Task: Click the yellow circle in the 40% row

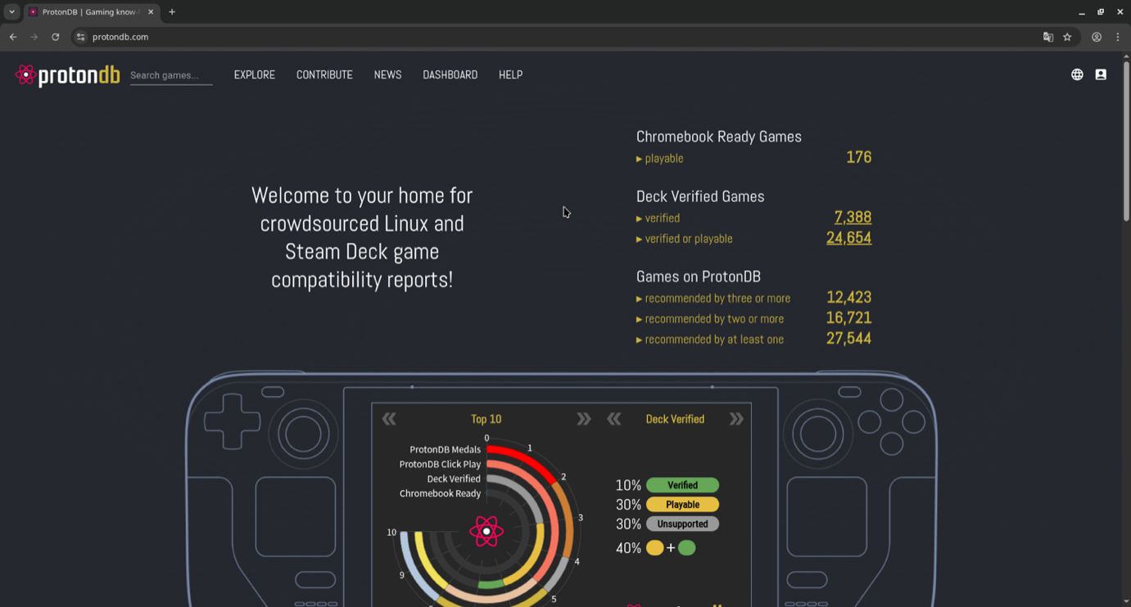Action: click(654, 548)
